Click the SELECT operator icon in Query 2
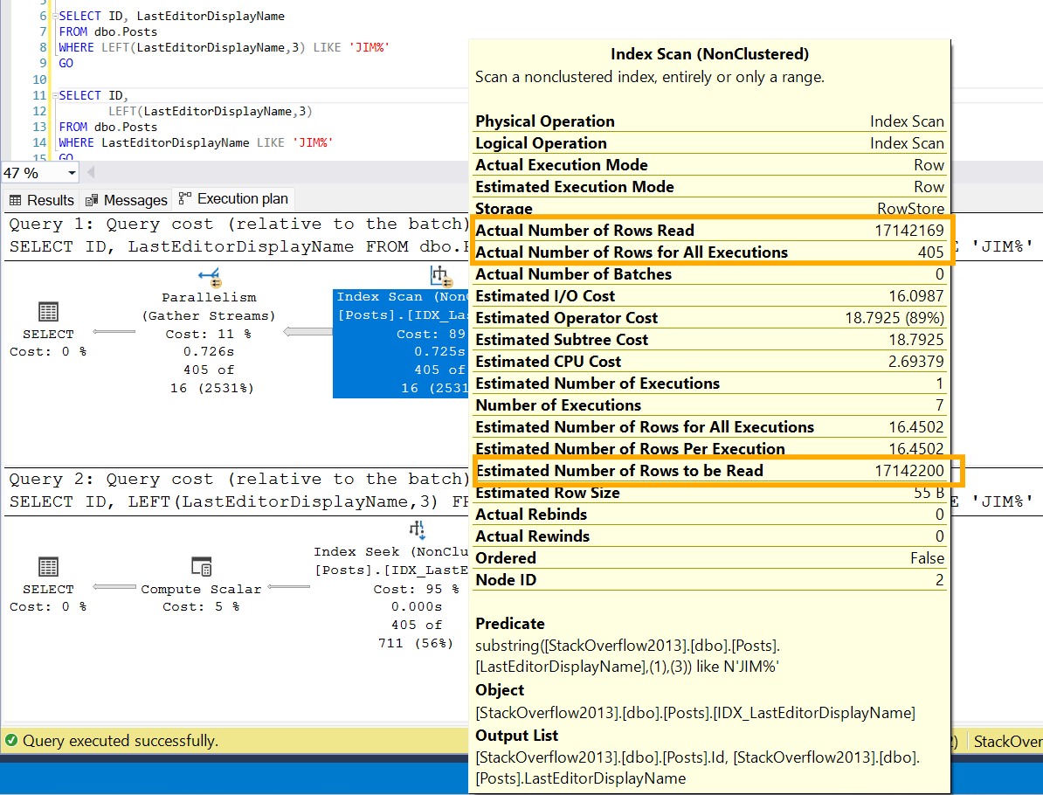 49,566
